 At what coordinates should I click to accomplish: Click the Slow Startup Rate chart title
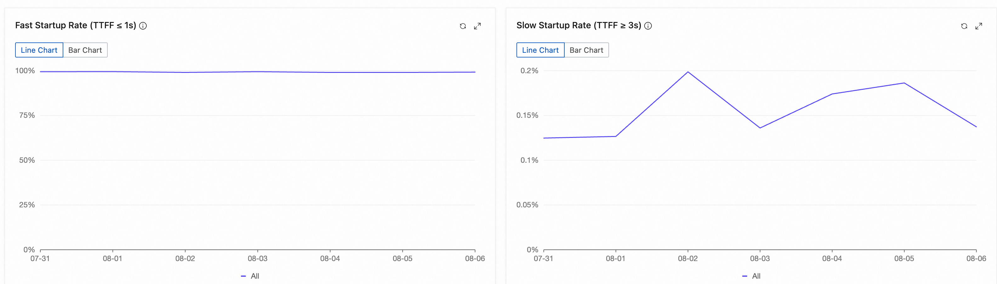578,25
